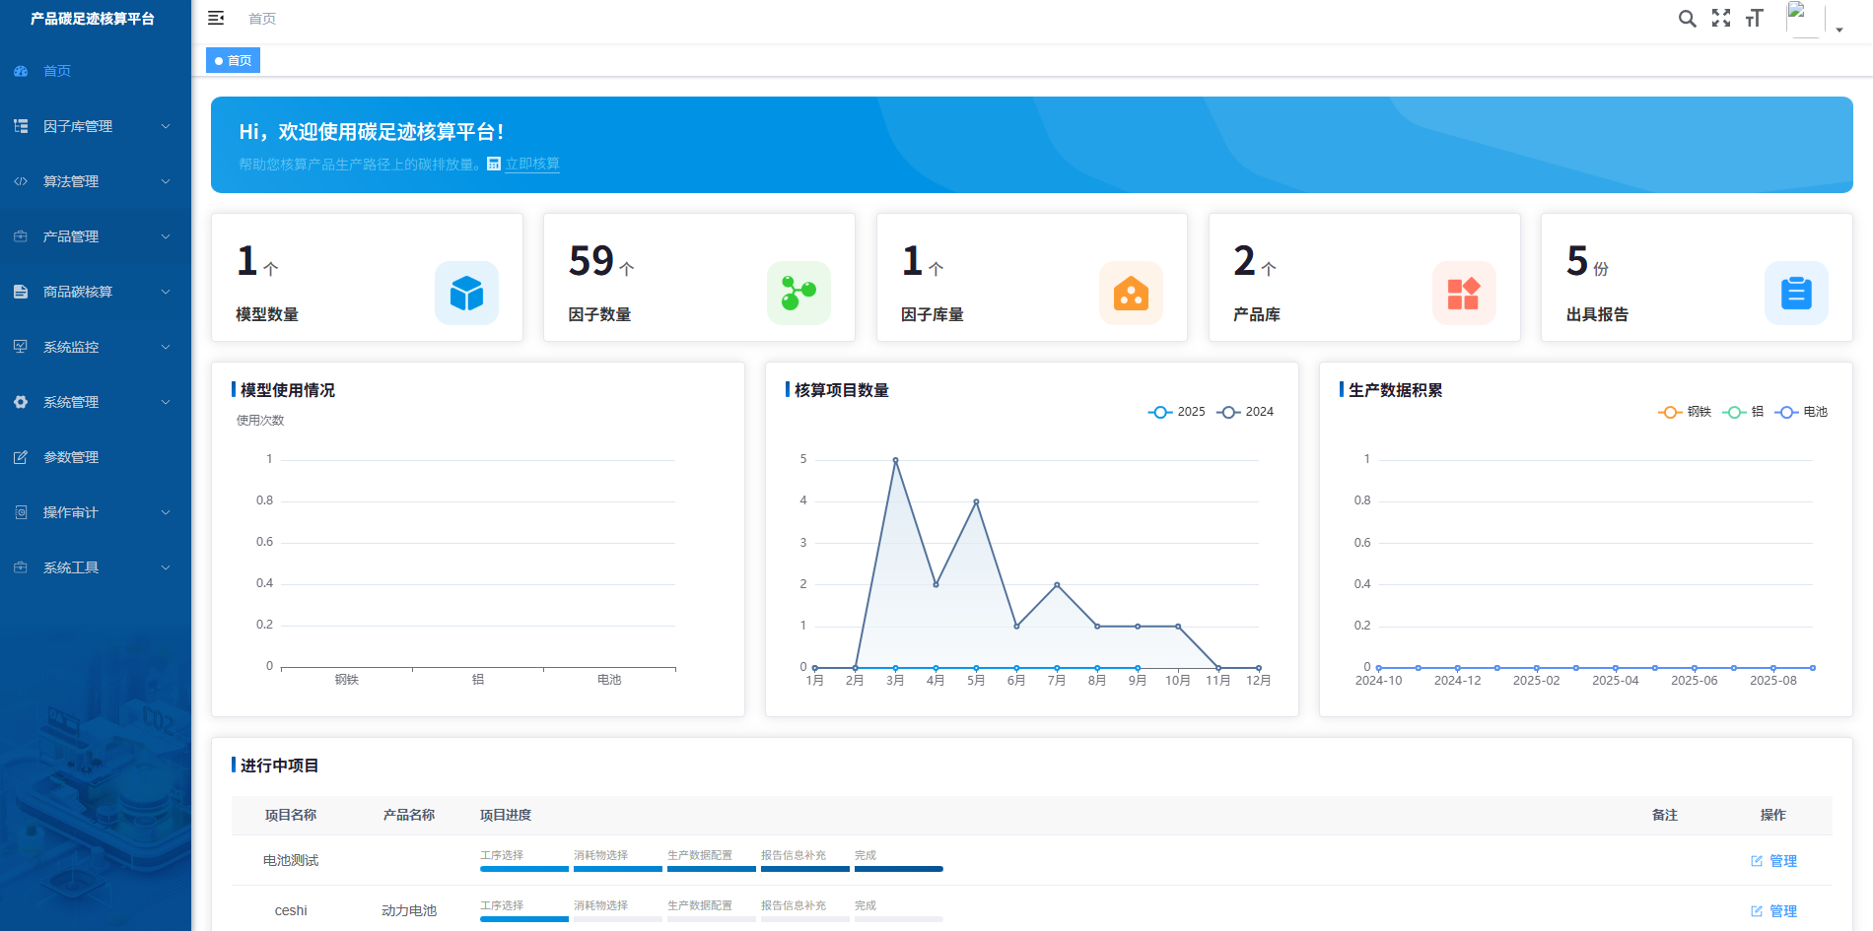This screenshot has height=931, width=1873.
Task: Click the red product library icon
Action: point(1463,294)
